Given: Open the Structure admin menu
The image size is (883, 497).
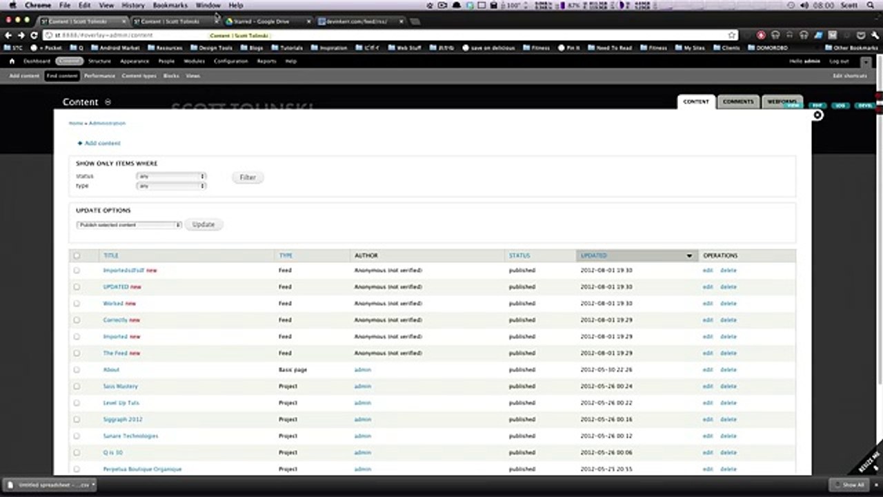Looking at the screenshot, I should (x=99, y=61).
